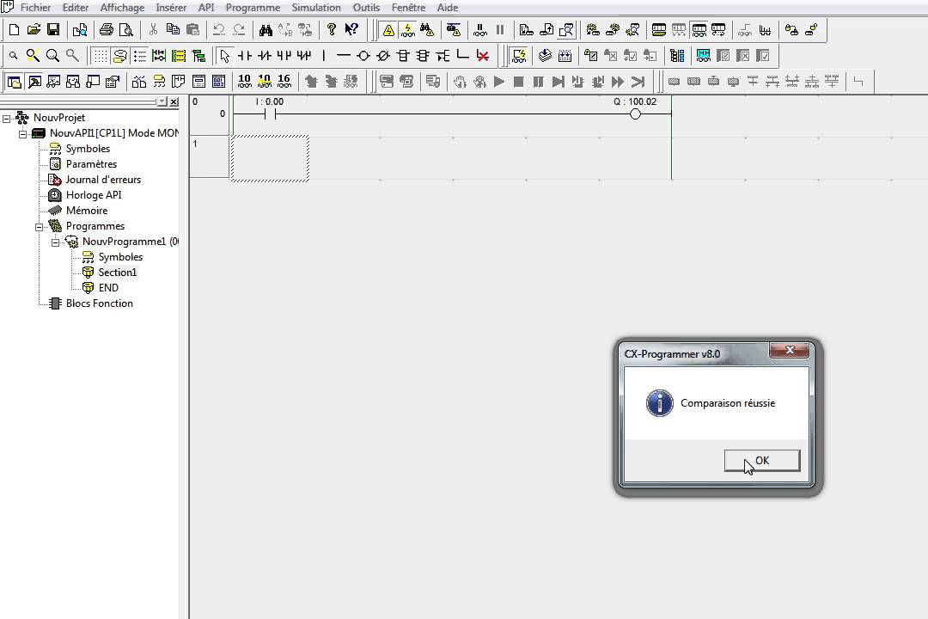This screenshot has height=619, width=928.
Task: Toggle Work Online yellow triangle icon
Action: [x=388, y=29]
